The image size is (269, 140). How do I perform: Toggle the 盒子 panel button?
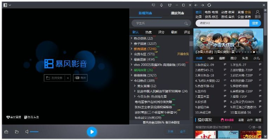tap(183, 132)
